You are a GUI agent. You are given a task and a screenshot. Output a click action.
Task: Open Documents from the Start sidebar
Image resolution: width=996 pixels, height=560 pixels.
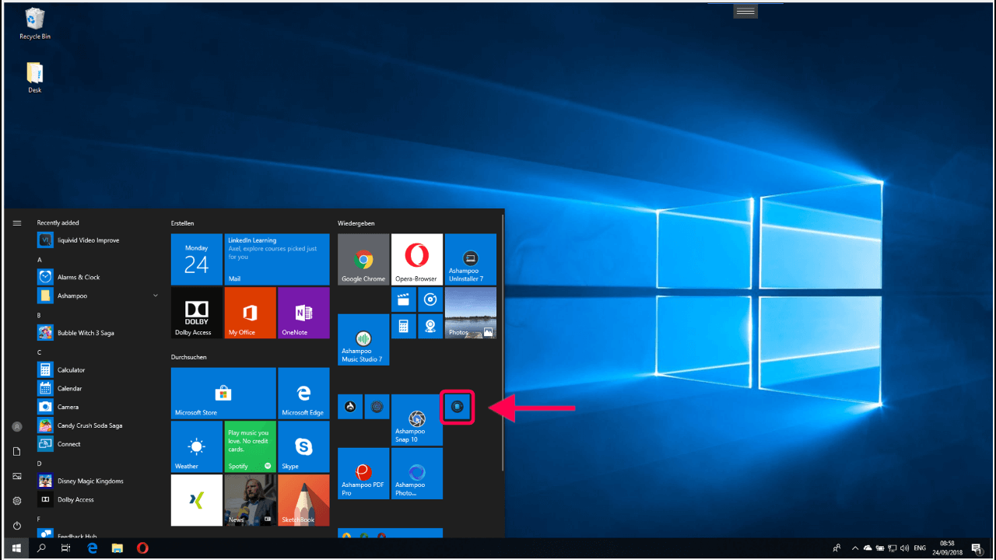coord(17,451)
